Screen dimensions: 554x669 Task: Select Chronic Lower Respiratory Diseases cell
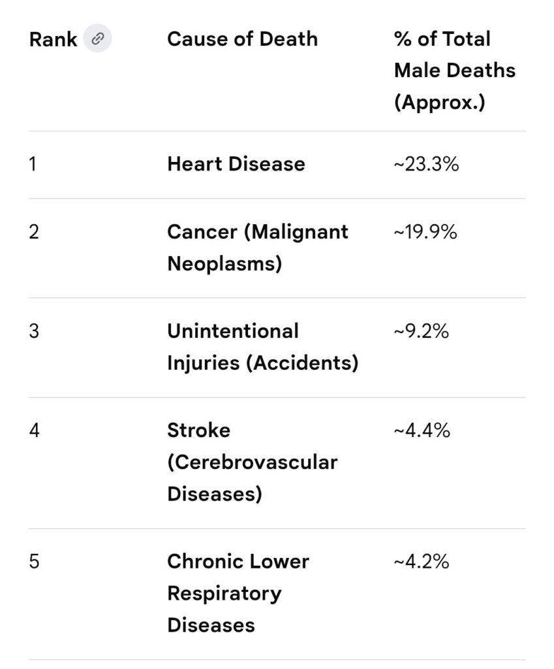tap(238, 593)
